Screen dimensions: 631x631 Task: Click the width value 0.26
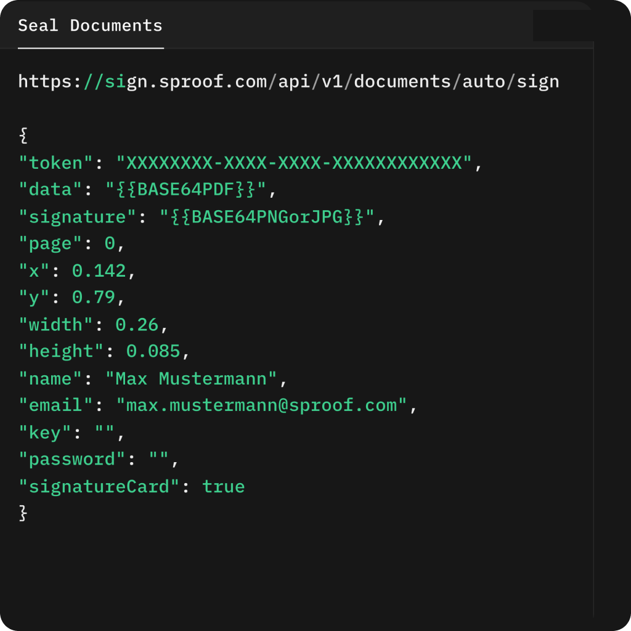pos(137,325)
